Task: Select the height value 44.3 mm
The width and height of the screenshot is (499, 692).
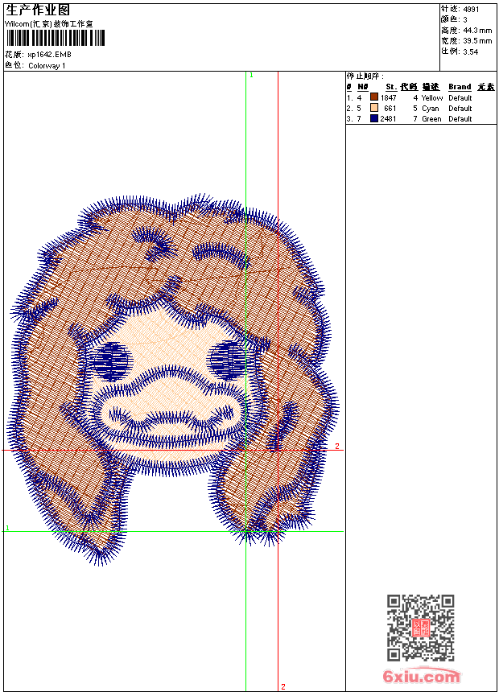Action: pyautogui.click(x=477, y=31)
